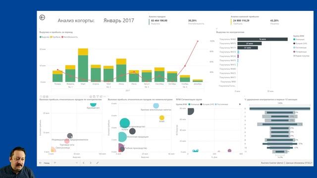Viewport: 317px width, 178px height.
Task: Expand RFM segmentation legend with the arrow
Action: pos(240,104)
